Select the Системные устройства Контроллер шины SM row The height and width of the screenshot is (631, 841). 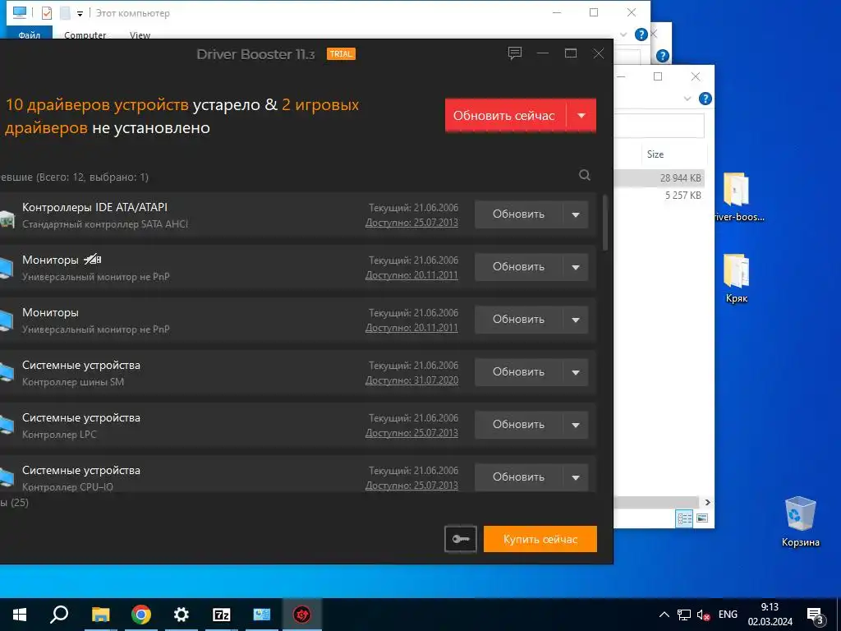(x=297, y=372)
